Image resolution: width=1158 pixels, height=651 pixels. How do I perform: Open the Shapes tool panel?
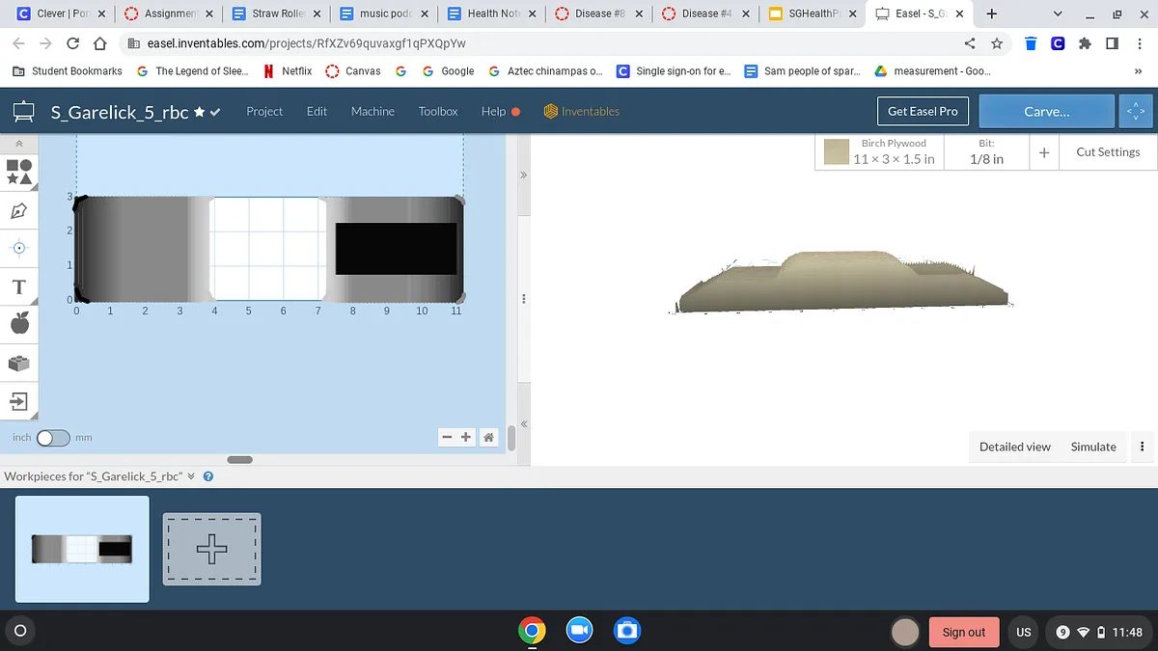(x=19, y=172)
